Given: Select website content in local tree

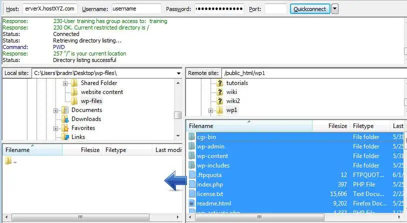Looking at the screenshot, I should (102, 92).
